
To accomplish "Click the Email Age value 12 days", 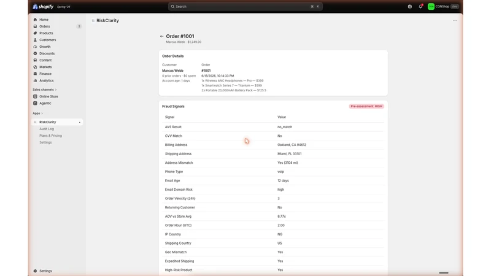I will point(283,180).
